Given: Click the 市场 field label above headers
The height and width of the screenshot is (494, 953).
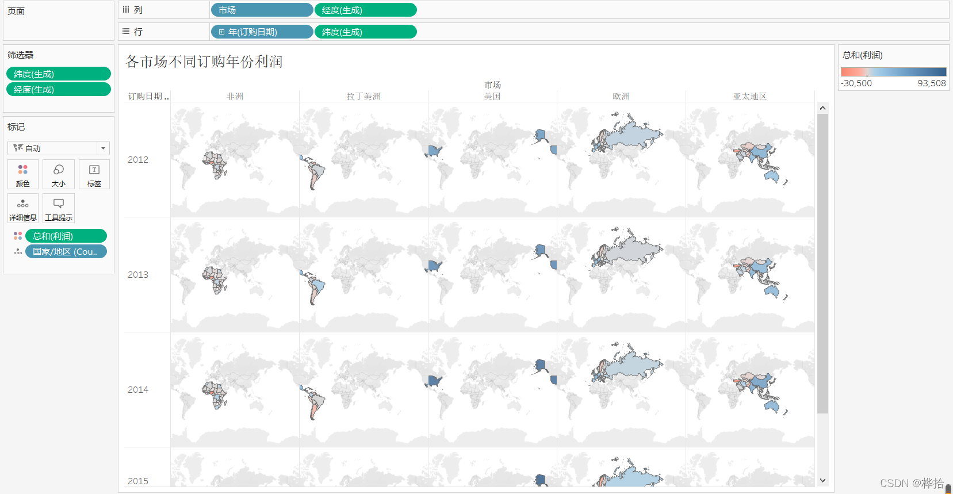Looking at the screenshot, I should click(492, 85).
